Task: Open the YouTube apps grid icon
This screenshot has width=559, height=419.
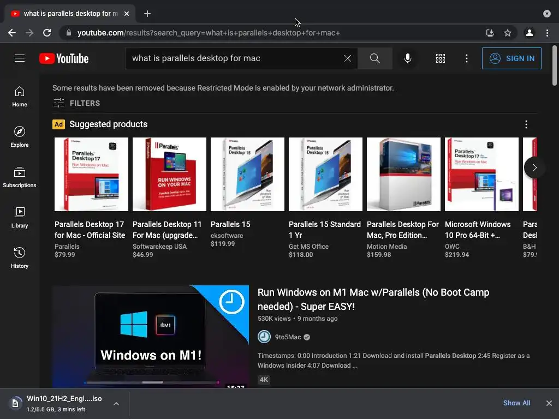Action: pyautogui.click(x=441, y=58)
